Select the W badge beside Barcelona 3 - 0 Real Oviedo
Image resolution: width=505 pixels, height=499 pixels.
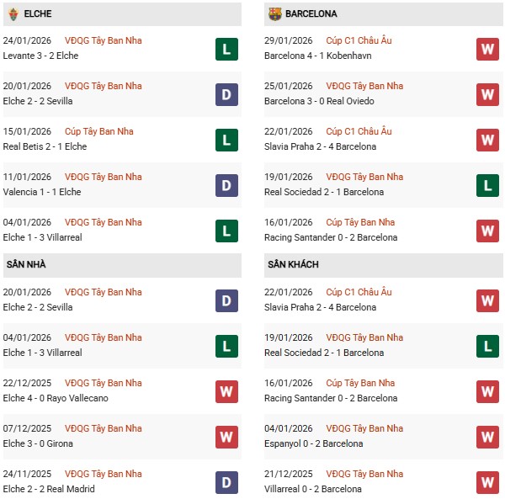pos(487,94)
